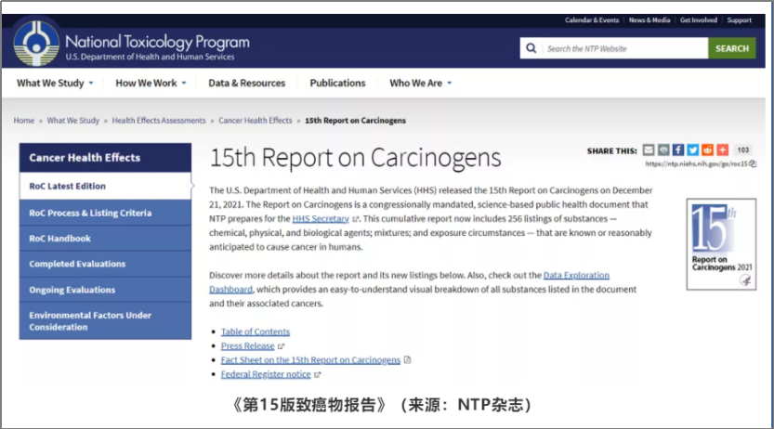Expand the How We Work dropdown arrow
The height and width of the screenshot is (429, 774).
tap(184, 84)
